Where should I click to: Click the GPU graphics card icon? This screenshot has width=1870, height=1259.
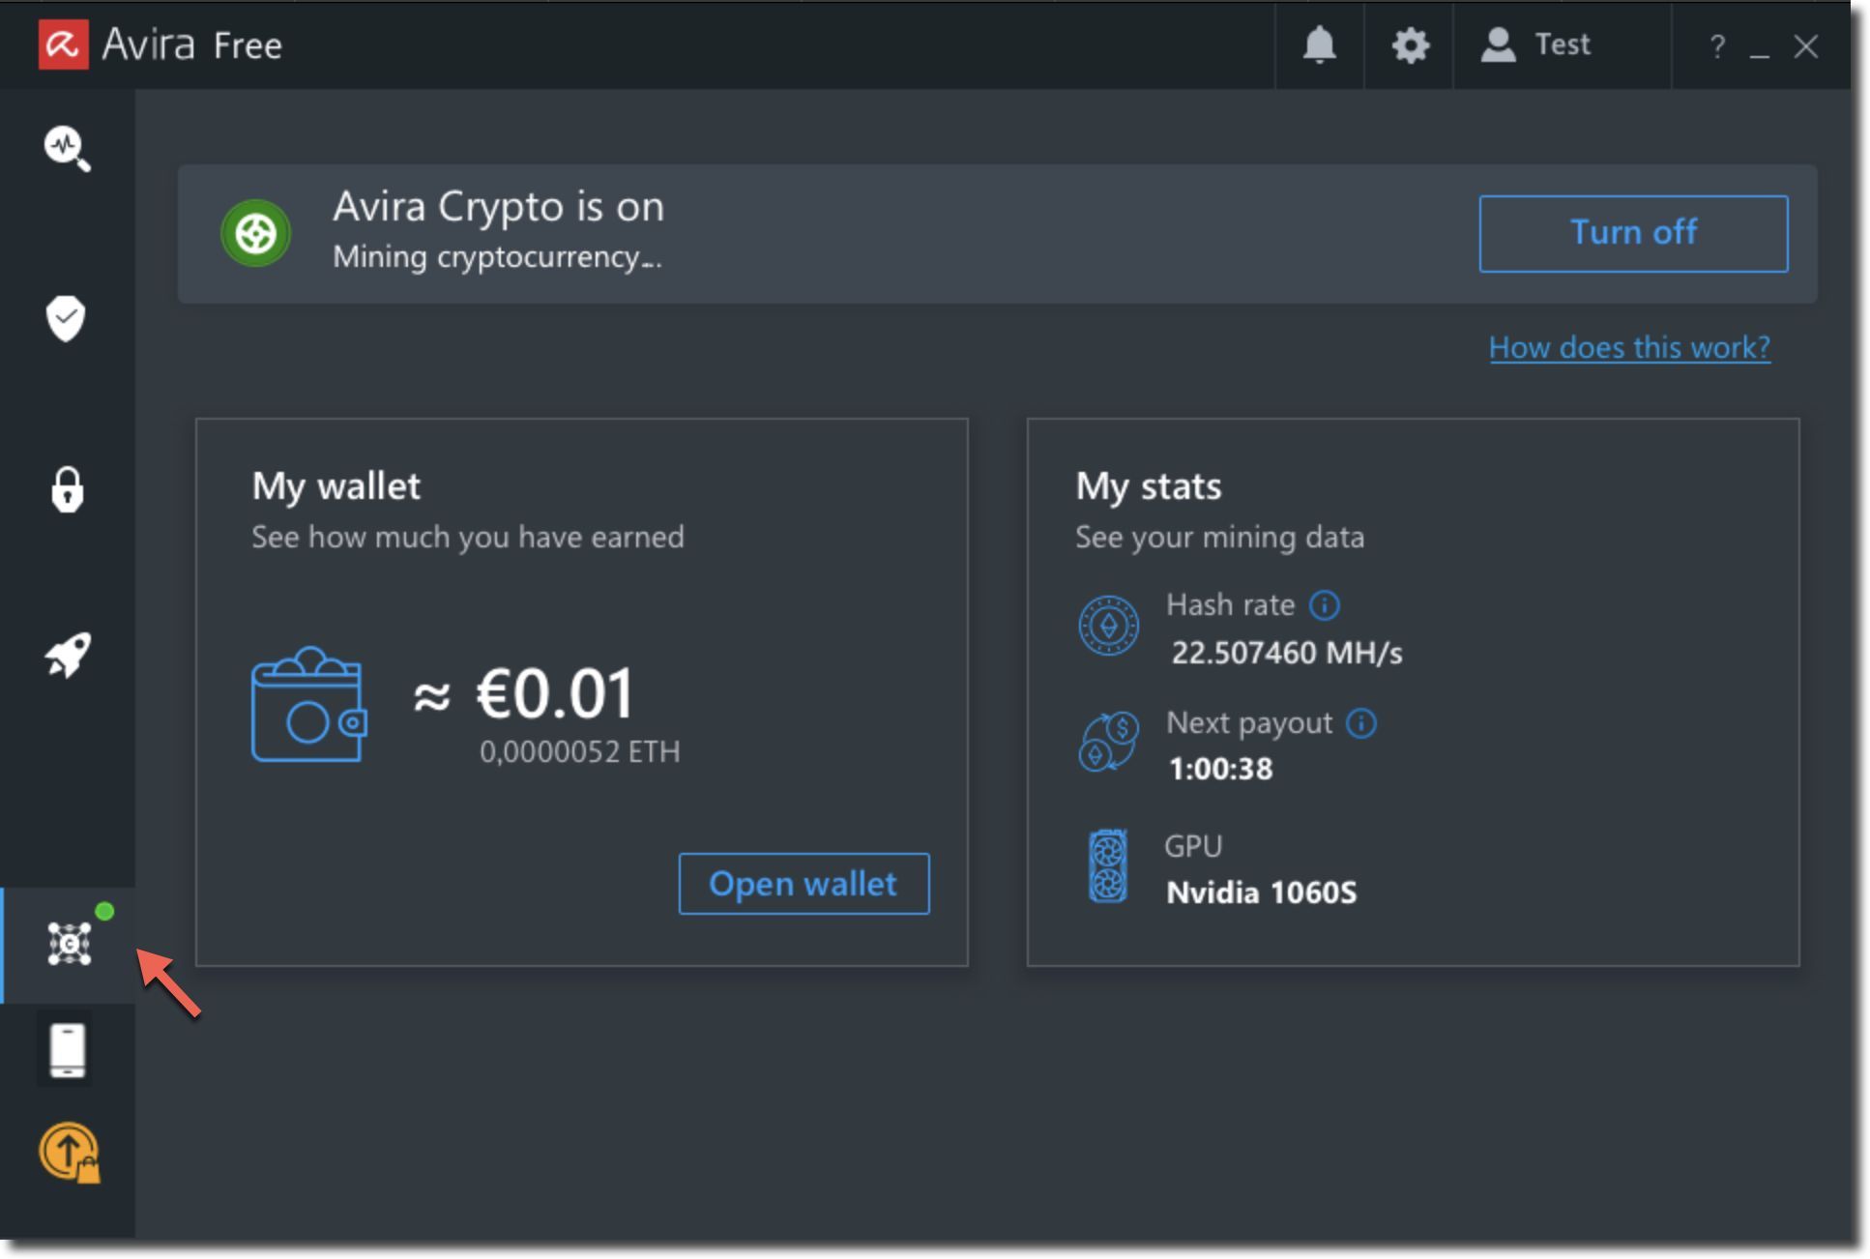coord(1108,865)
